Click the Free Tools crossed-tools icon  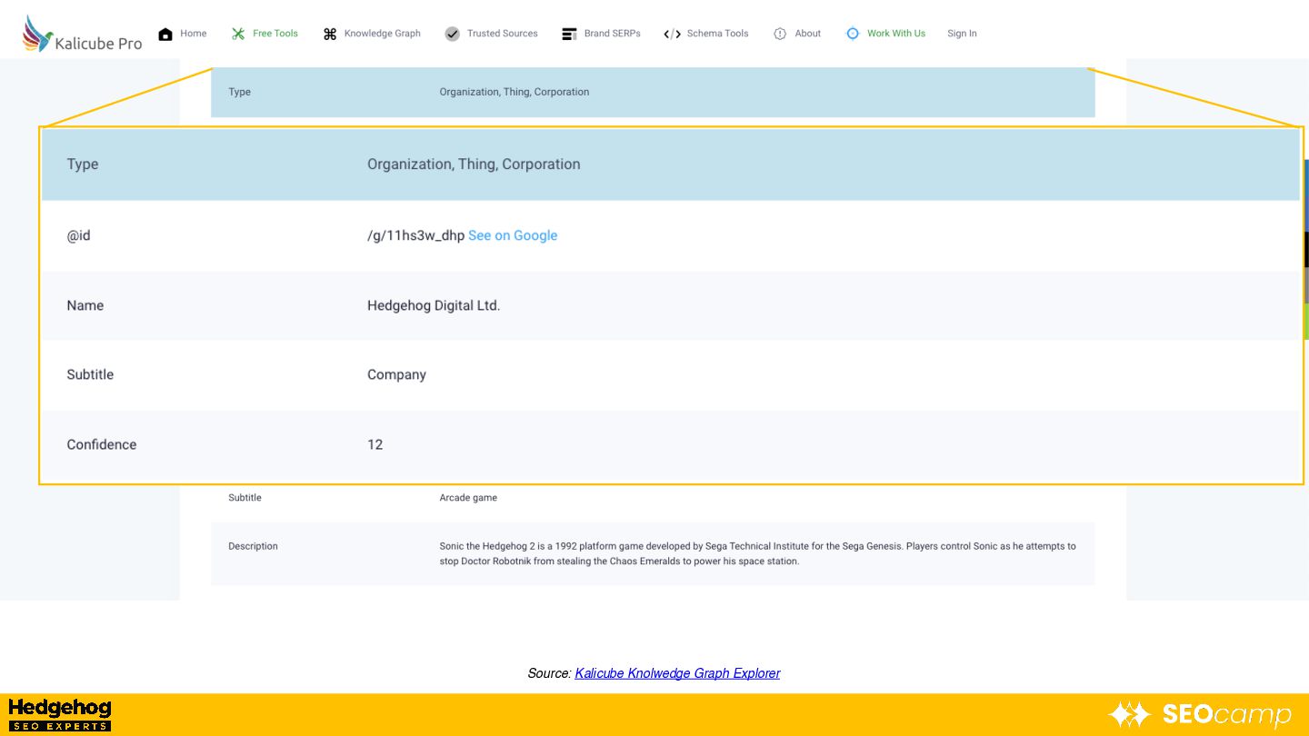coord(238,34)
